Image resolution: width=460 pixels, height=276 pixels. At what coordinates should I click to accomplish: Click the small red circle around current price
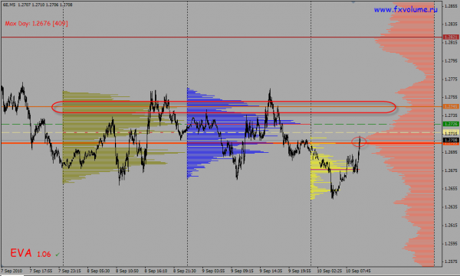click(x=359, y=141)
